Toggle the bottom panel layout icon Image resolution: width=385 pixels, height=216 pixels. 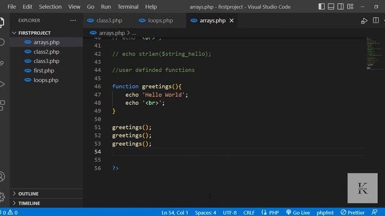pos(331,7)
